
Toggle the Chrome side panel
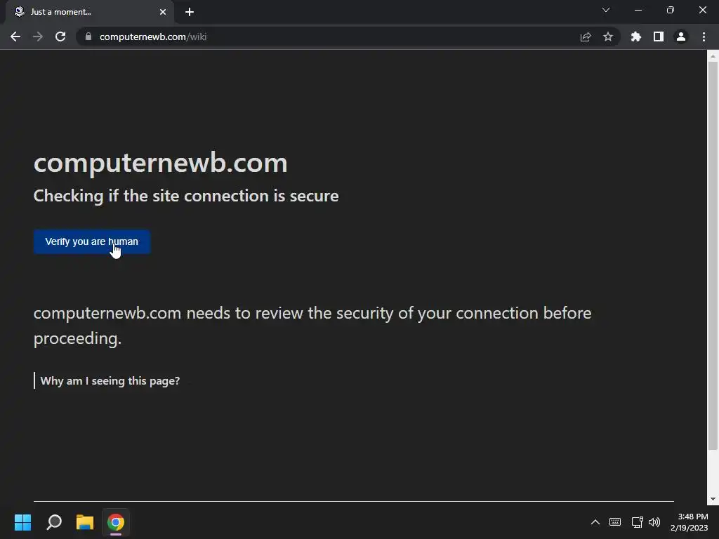pyautogui.click(x=659, y=36)
